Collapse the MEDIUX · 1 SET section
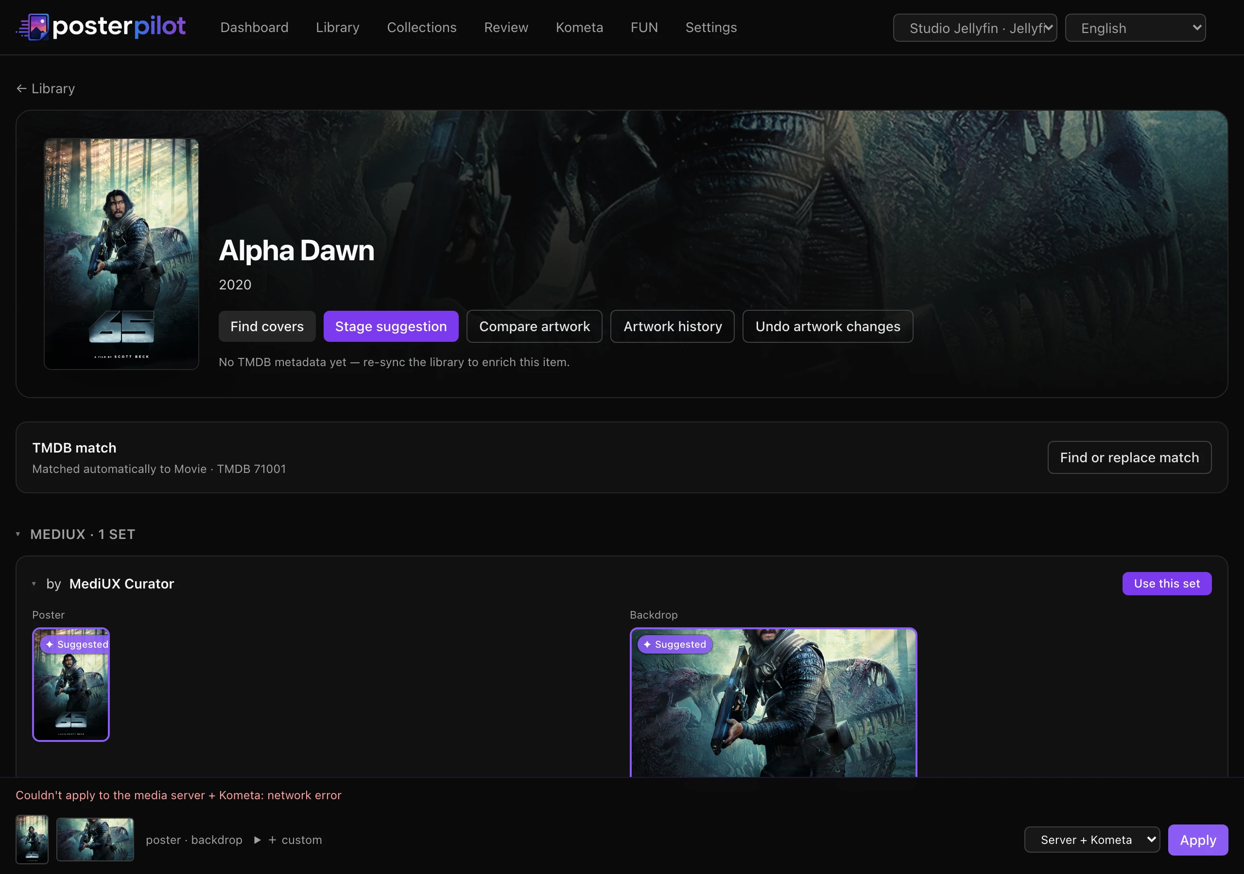 click(x=18, y=534)
